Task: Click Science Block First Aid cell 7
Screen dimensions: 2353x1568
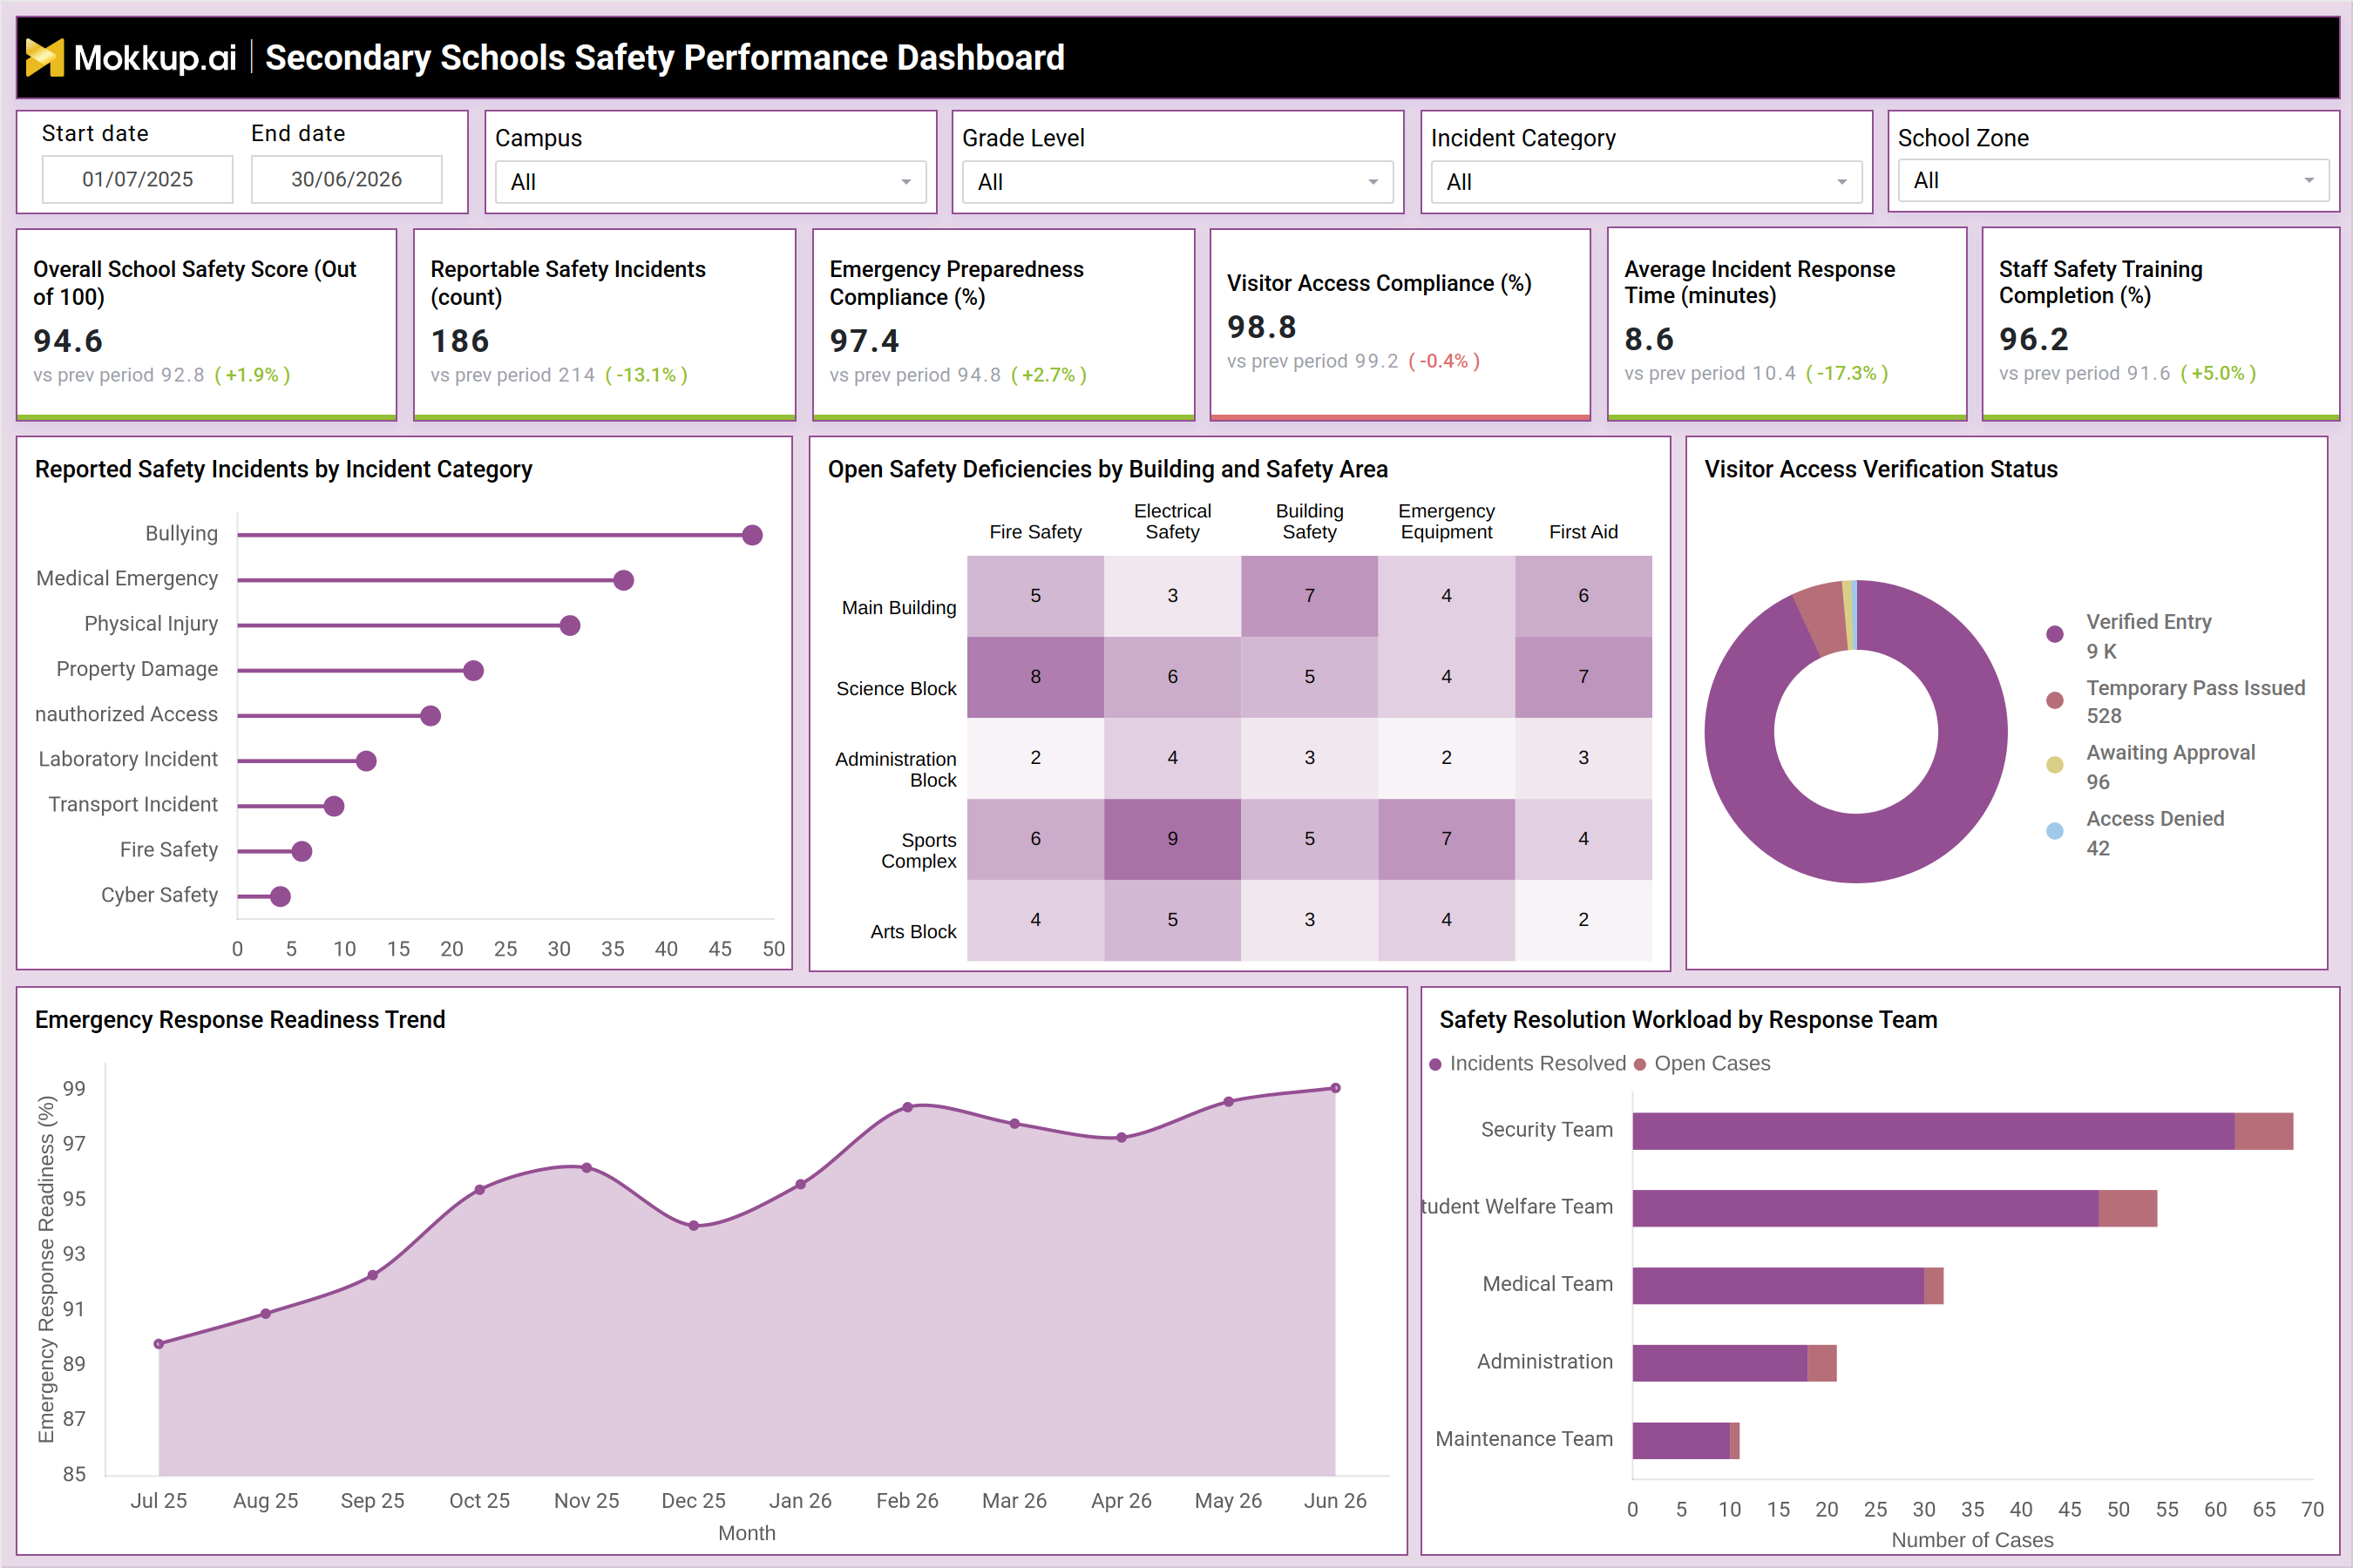Action: coord(1583,677)
